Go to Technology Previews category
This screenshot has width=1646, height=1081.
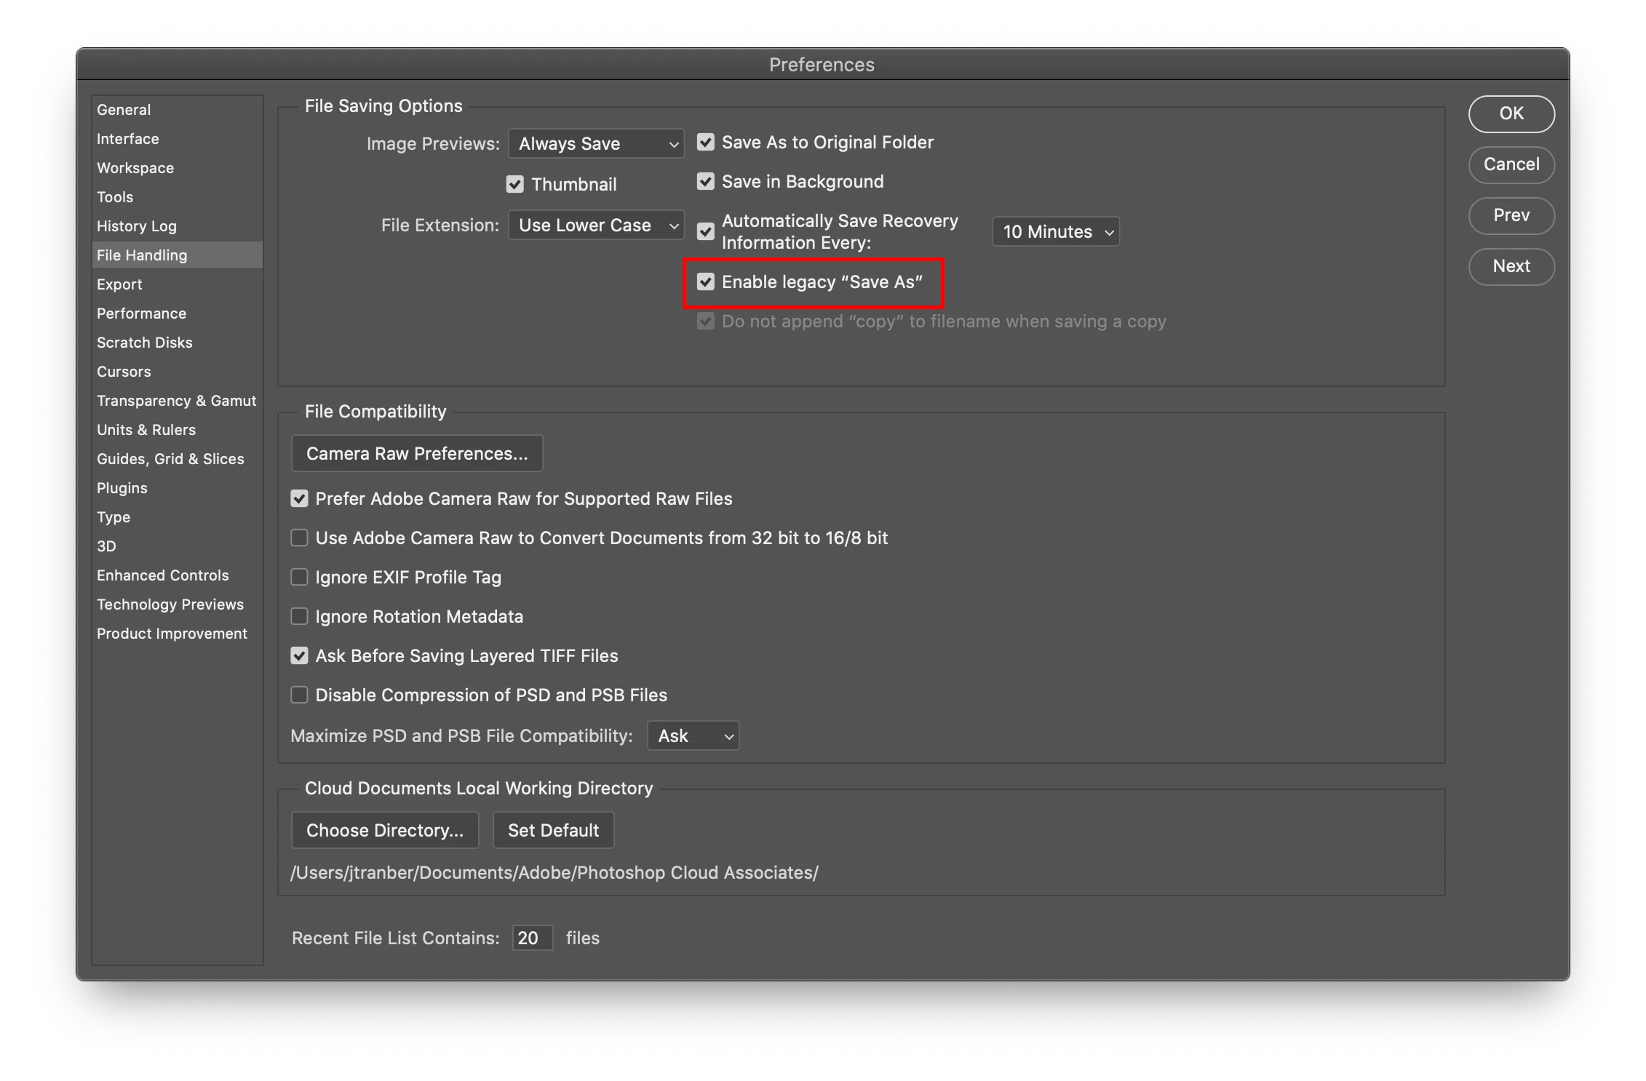tap(170, 605)
